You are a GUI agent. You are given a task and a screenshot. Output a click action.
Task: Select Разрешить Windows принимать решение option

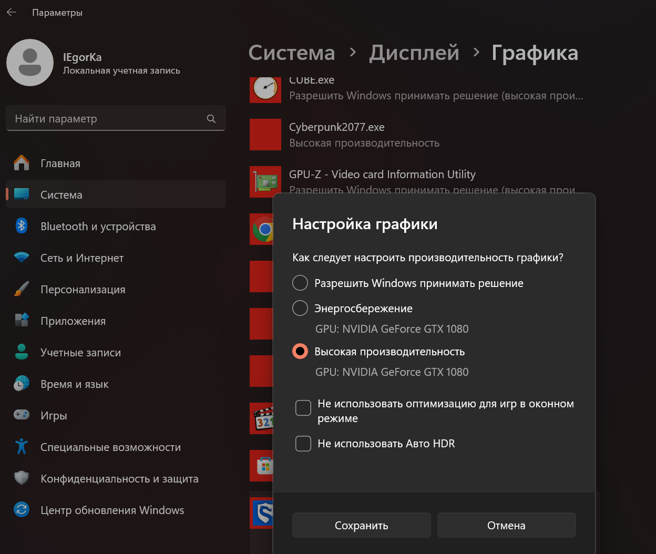(300, 283)
